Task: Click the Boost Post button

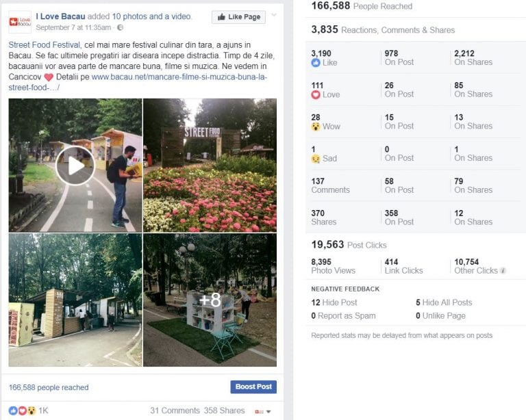Action: (x=253, y=386)
